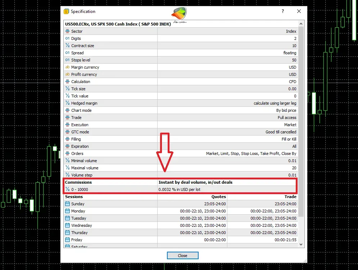Click the Orders row icon

coord(67,154)
